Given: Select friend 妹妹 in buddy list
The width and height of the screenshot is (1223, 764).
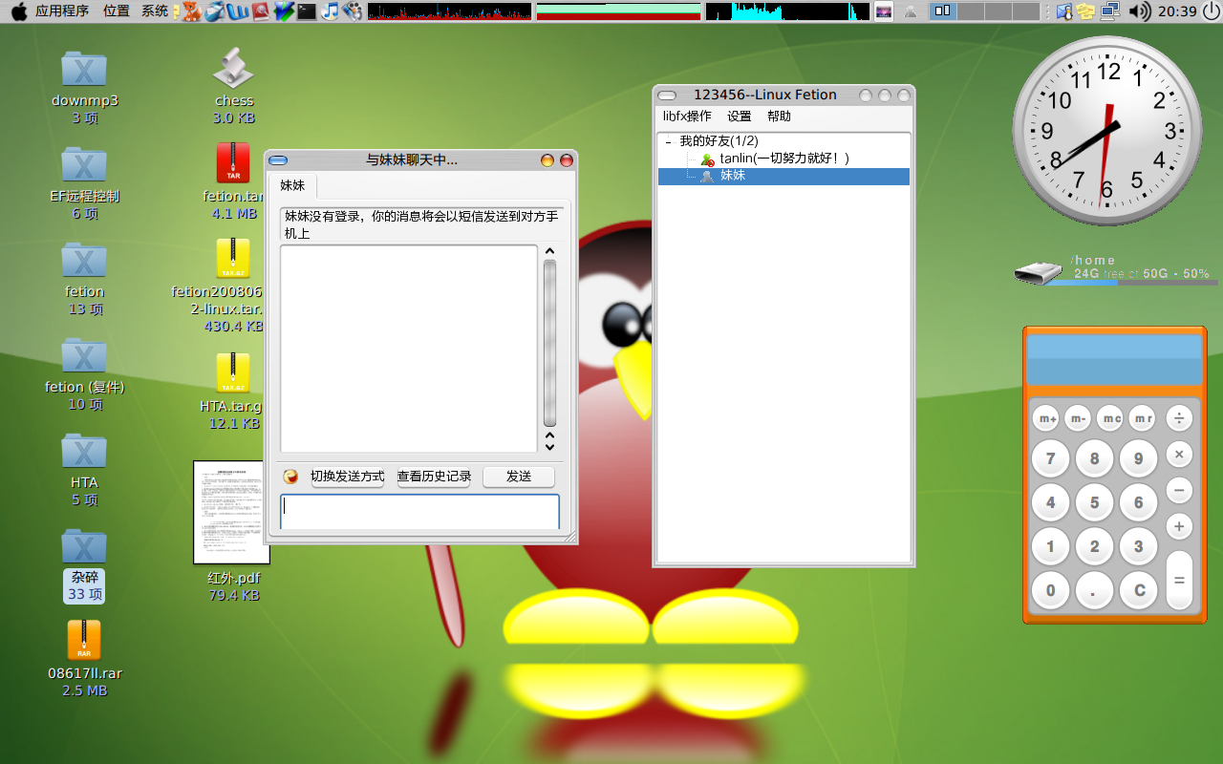Looking at the screenshot, I should click(783, 176).
